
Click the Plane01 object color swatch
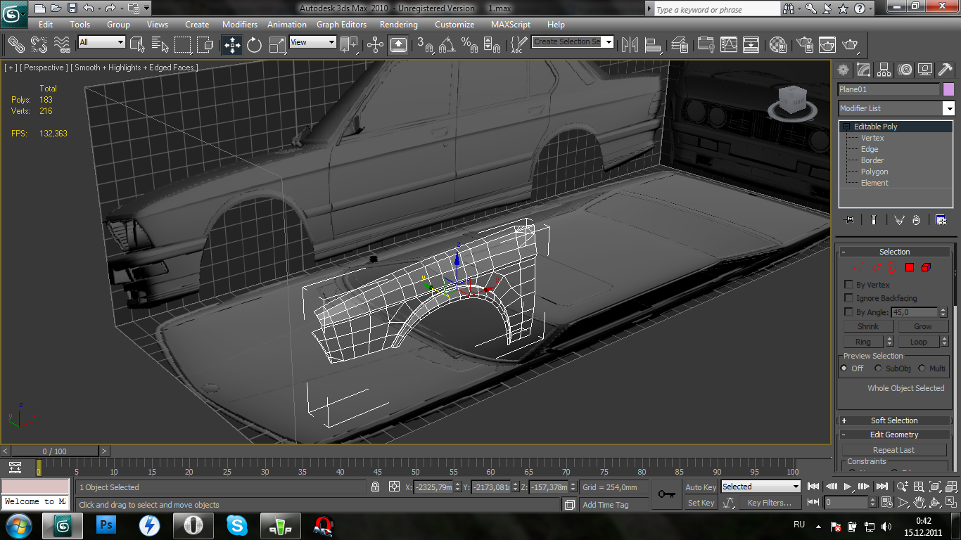click(948, 89)
